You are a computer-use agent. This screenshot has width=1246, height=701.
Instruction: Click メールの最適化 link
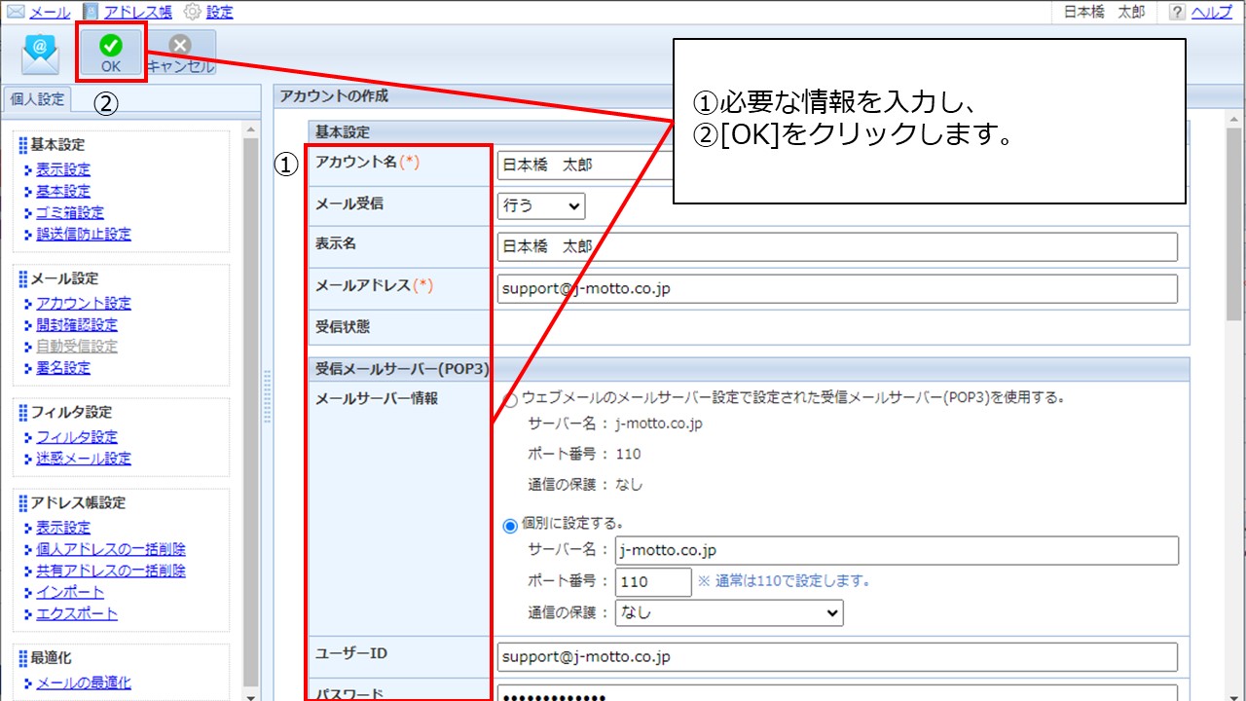pyautogui.click(x=84, y=683)
